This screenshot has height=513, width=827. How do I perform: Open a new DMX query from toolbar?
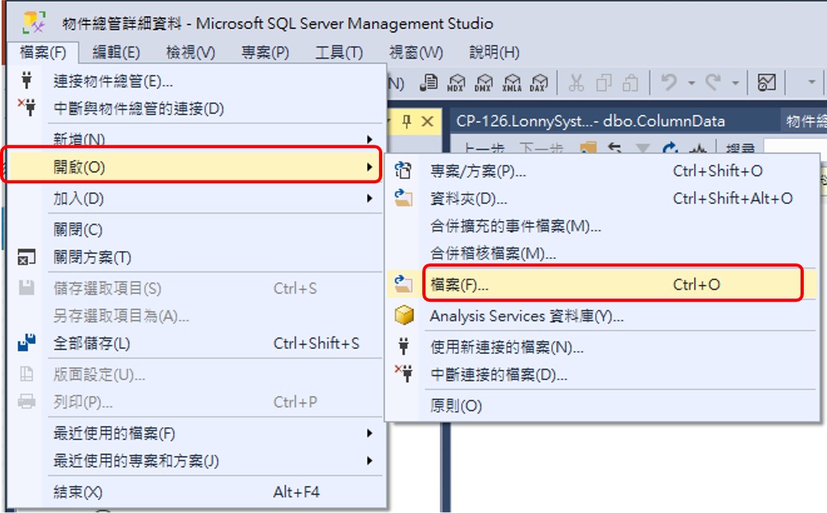(x=484, y=82)
